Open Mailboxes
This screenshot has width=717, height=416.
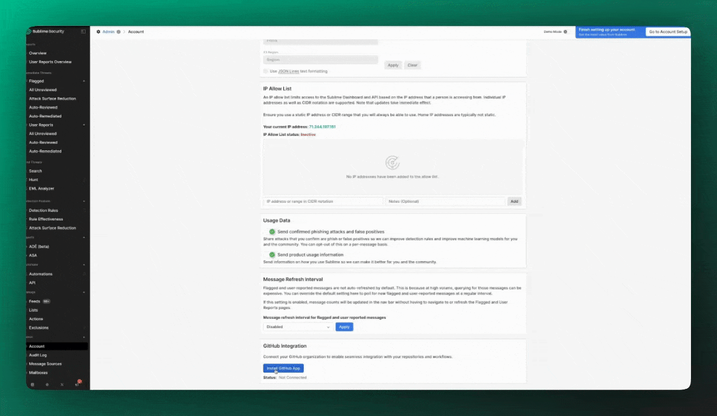(38, 373)
